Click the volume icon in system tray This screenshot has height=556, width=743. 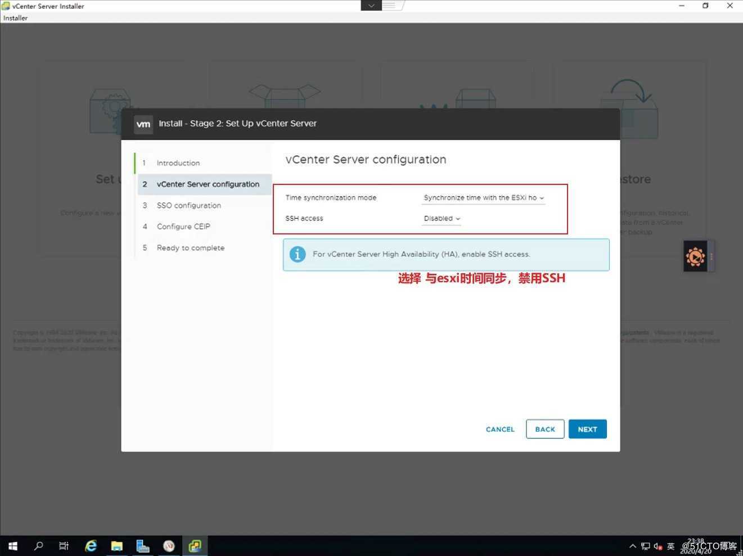(x=658, y=546)
